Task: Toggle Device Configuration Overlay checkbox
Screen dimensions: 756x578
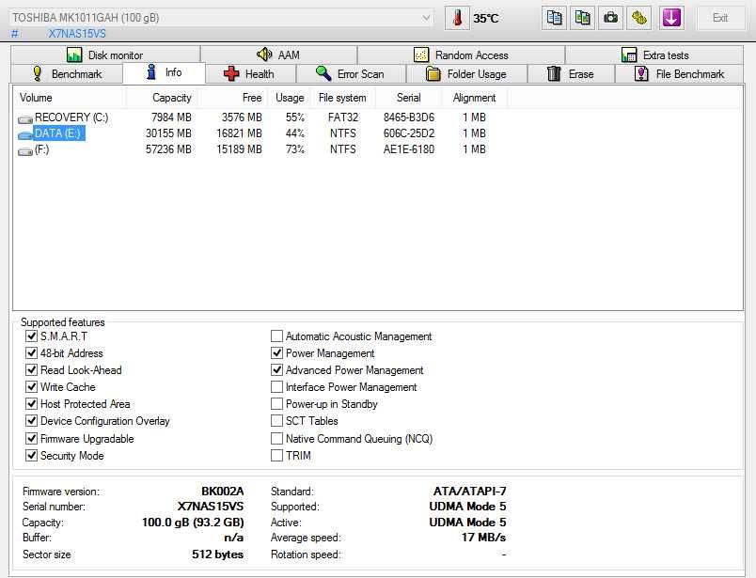Action: click(31, 421)
